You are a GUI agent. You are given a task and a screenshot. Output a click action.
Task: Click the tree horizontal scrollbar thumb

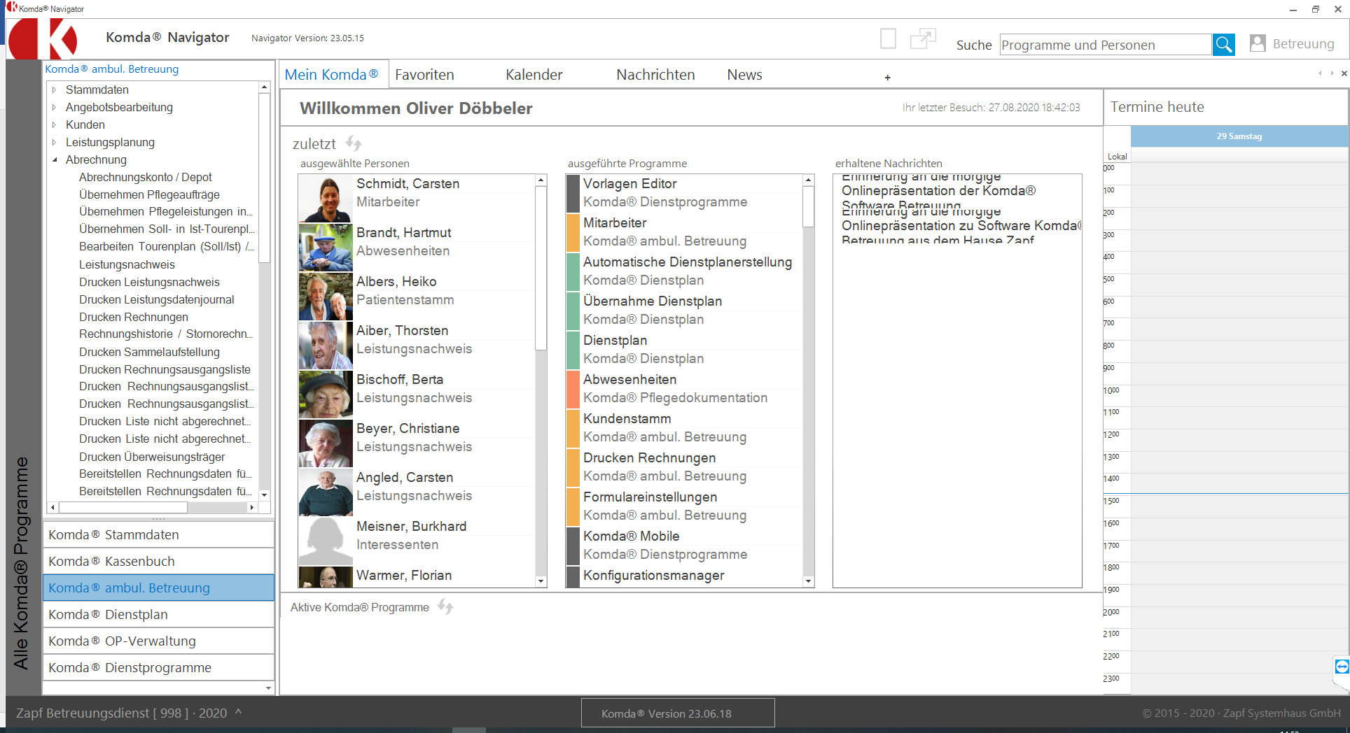pos(123,507)
